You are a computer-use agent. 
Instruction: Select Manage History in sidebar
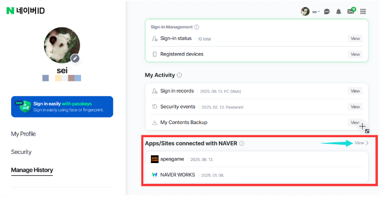(32, 170)
